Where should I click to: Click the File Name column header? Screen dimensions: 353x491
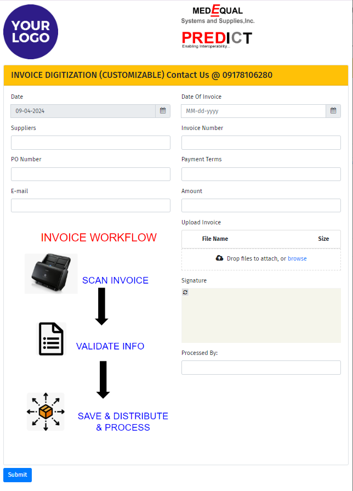(x=215, y=239)
